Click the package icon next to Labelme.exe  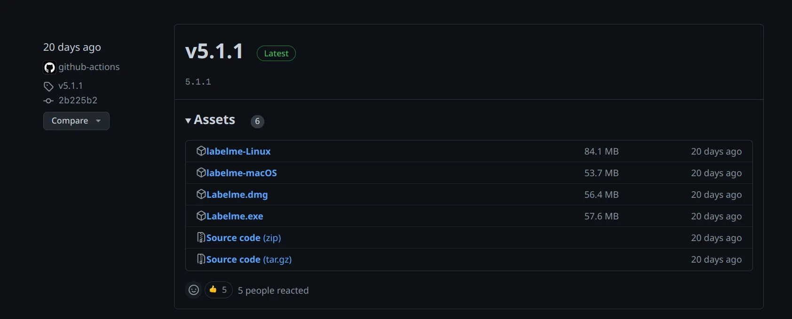(x=201, y=216)
